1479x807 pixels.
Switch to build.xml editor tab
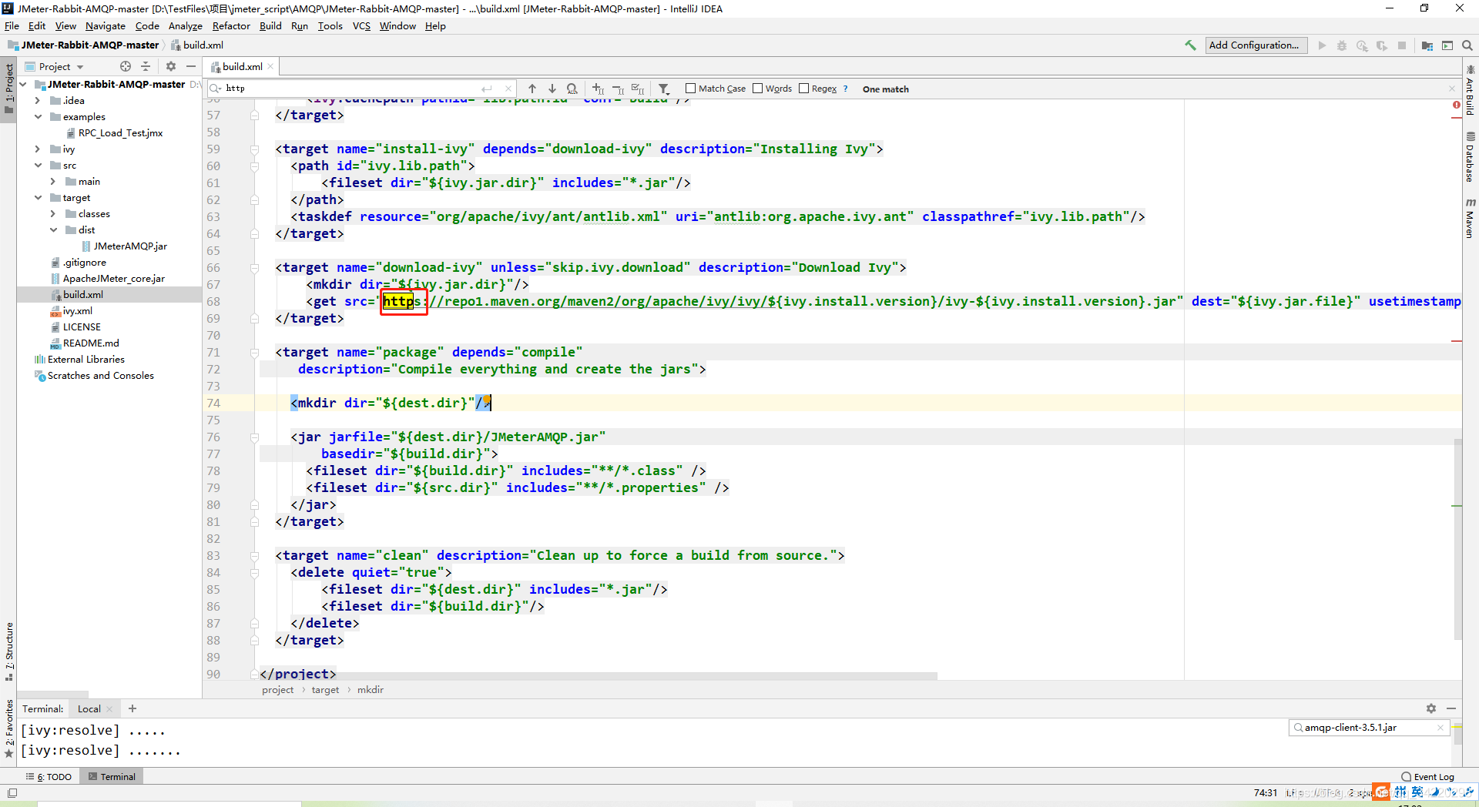(x=242, y=66)
